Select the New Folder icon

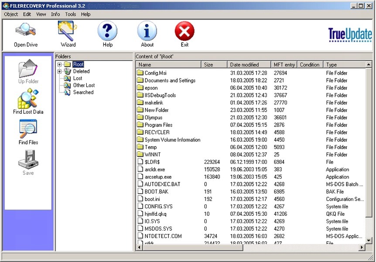click(x=140, y=110)
